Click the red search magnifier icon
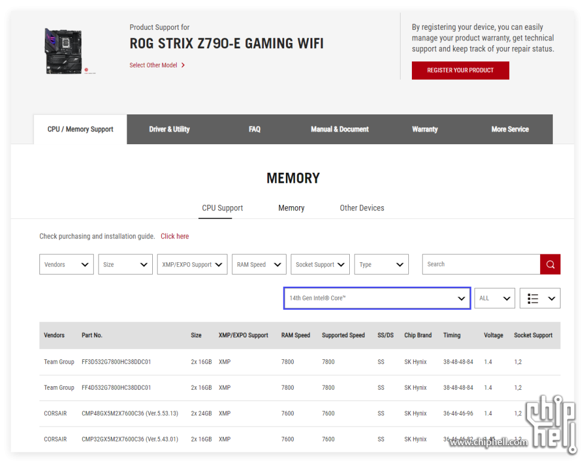Viewport: 585px width, 463px height. pyautogui.click(x=550, y=265)
